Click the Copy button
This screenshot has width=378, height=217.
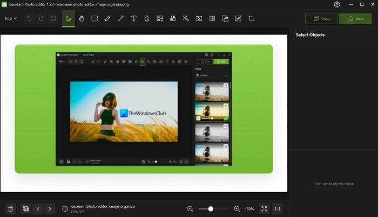click(x=321, y=18)
